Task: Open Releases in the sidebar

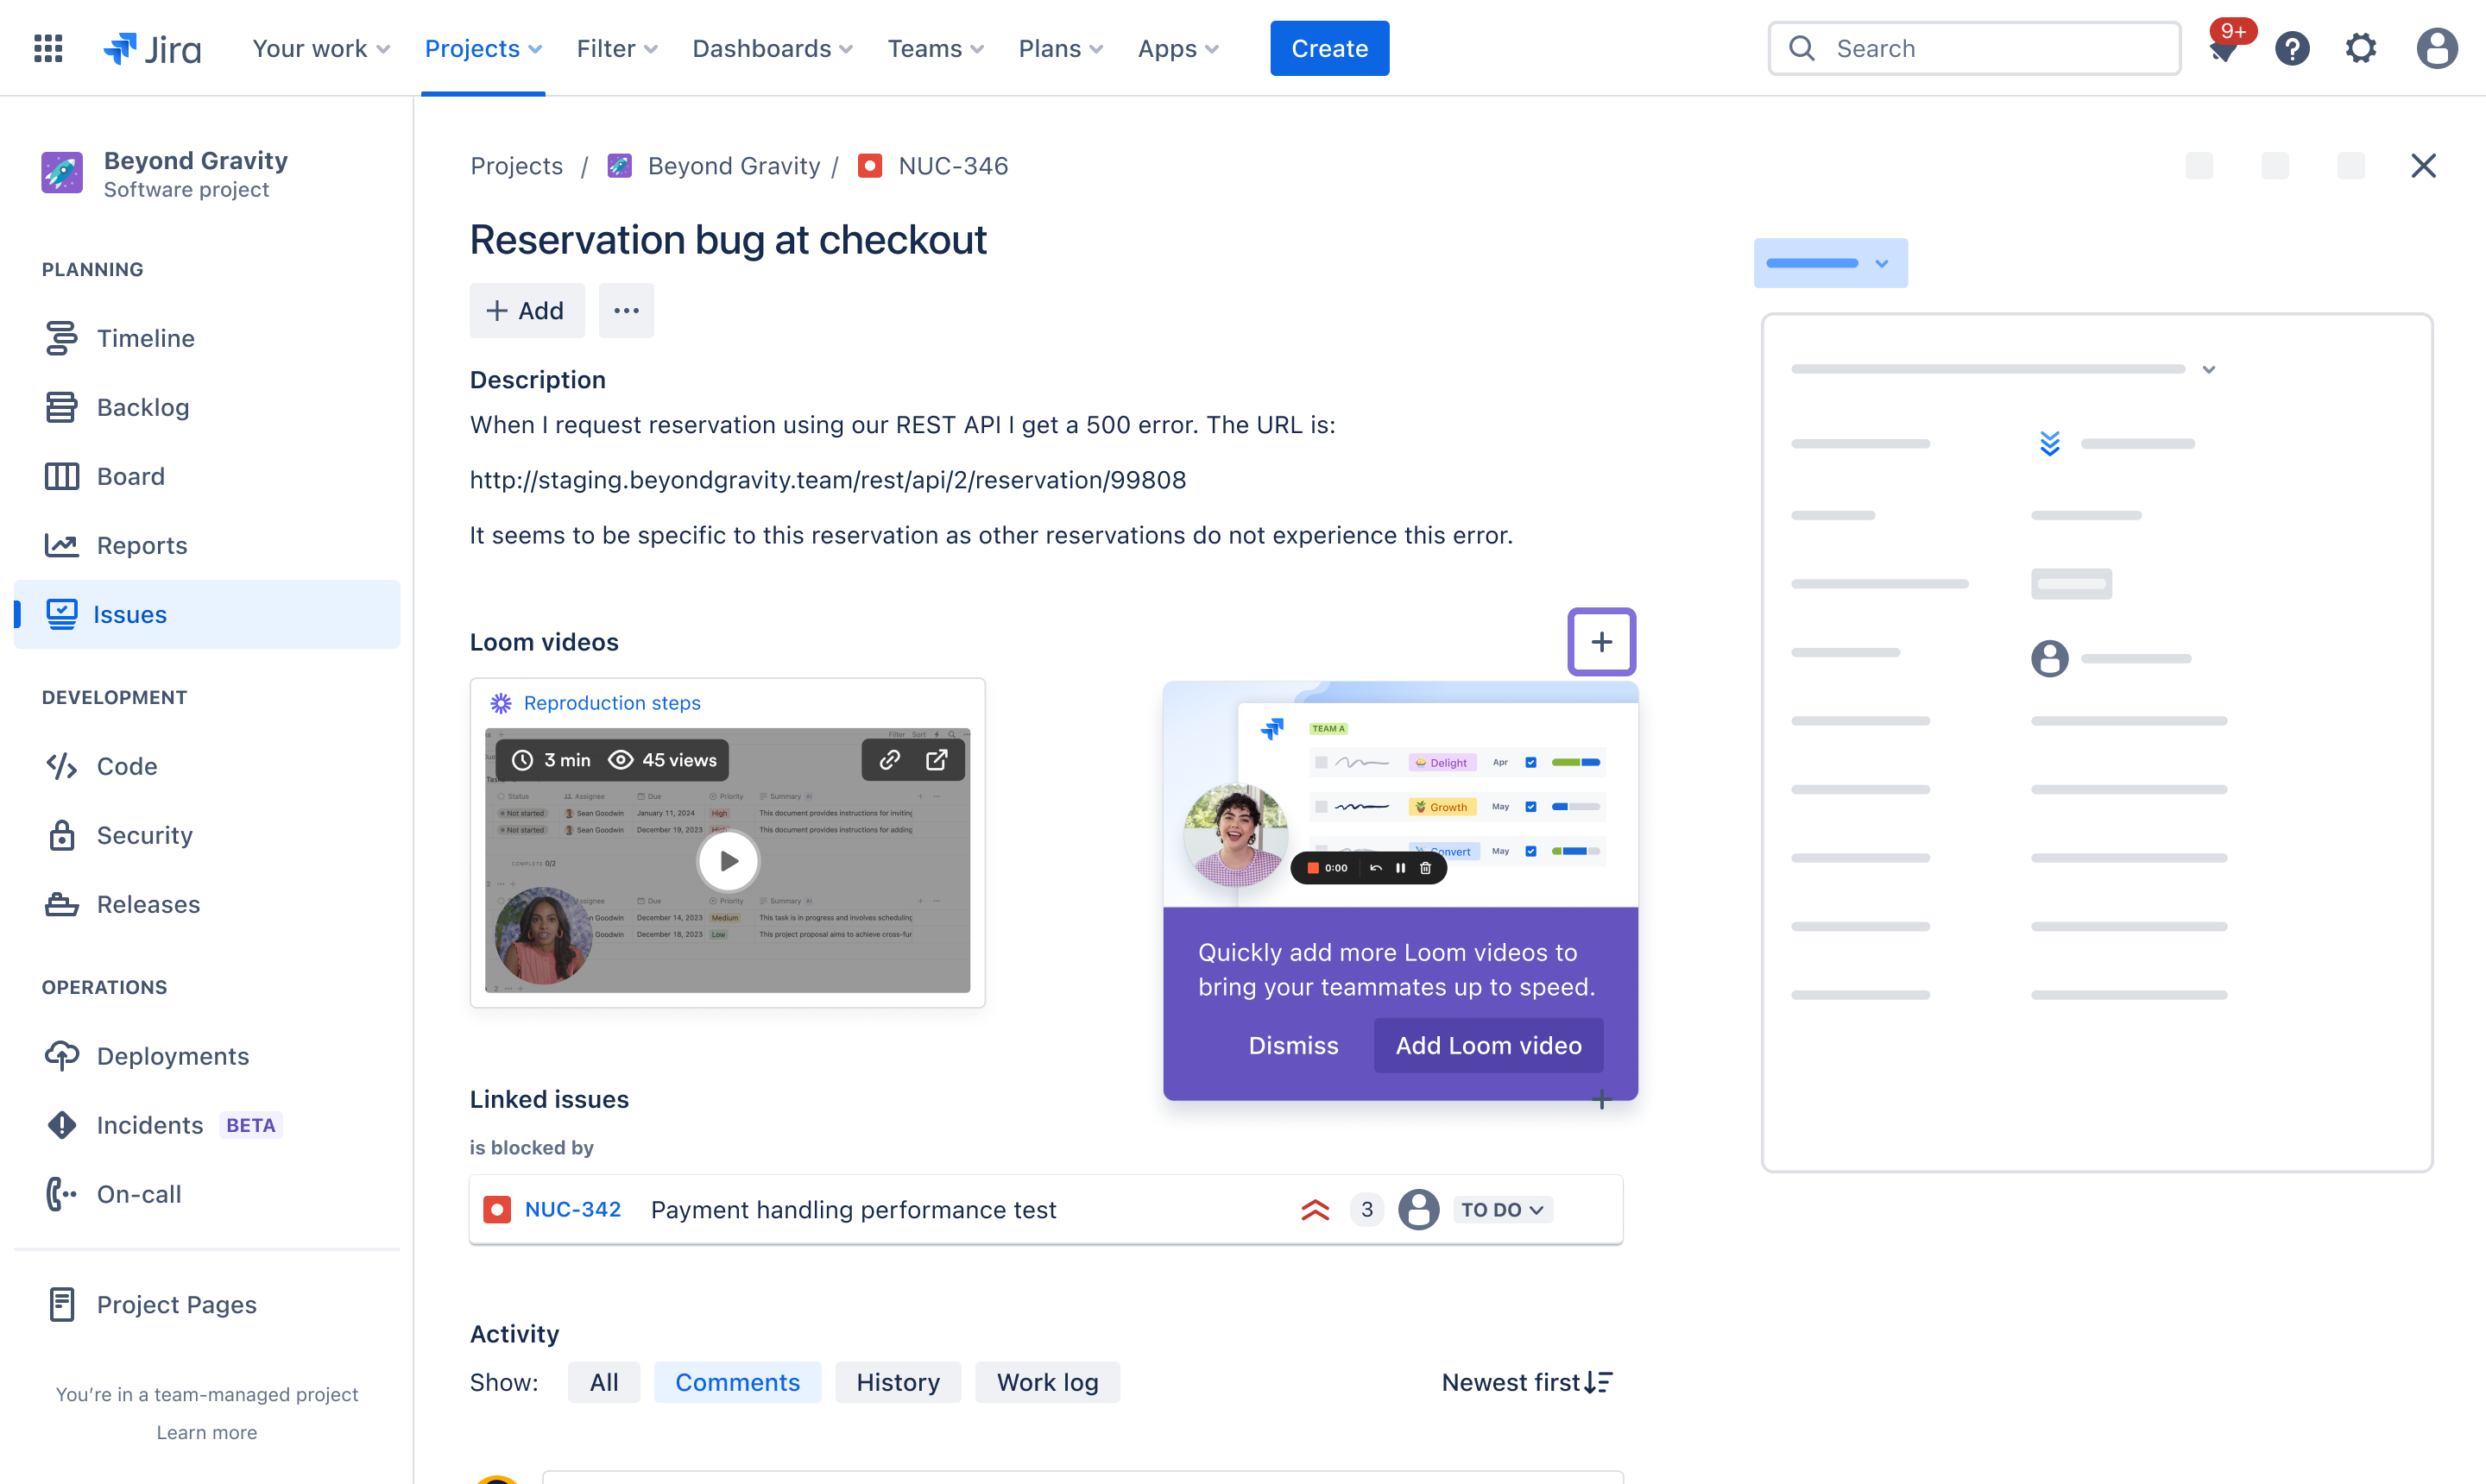Action: pyautogui.click(x=207, y=904)
